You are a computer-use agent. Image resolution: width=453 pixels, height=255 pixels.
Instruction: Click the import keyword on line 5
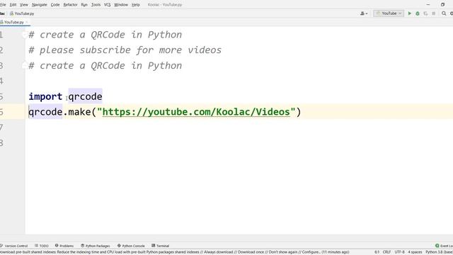pos(45,96)
